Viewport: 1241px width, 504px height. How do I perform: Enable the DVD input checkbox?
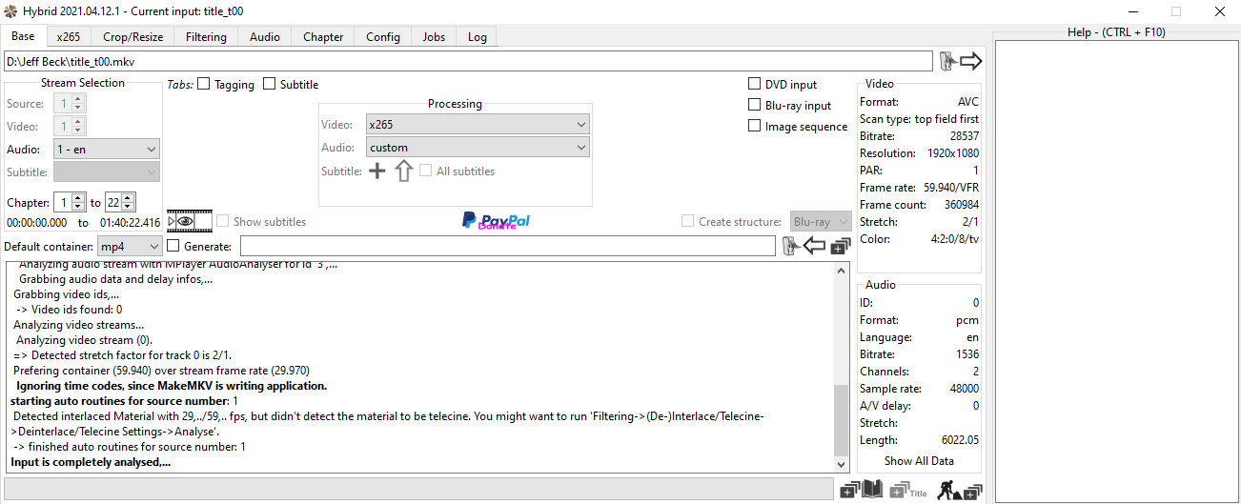(755, 85)
